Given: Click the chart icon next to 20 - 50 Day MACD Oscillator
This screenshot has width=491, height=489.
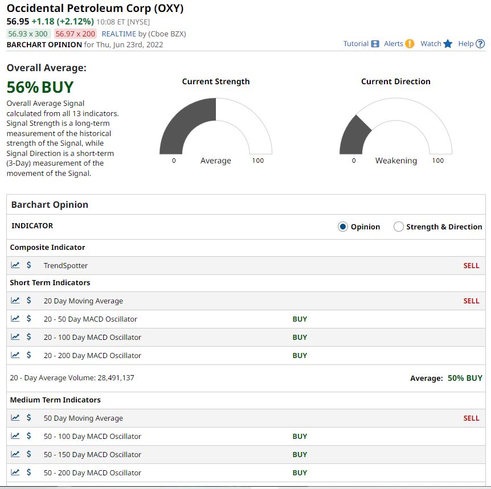Looking at the screenshot, I should click(15, 318).
